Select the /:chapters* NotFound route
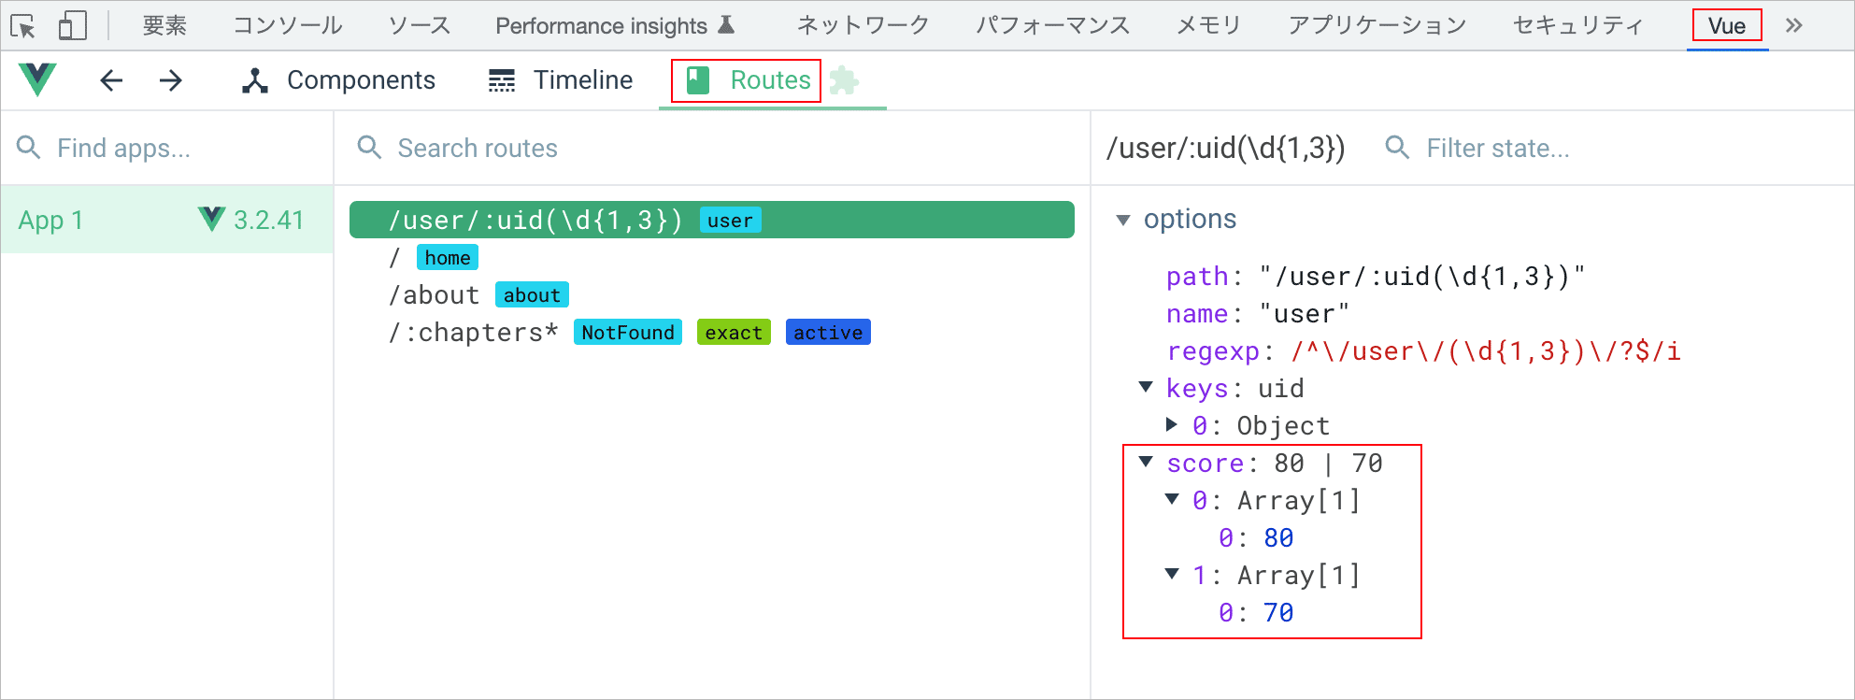The height and width of the screenshot is (700, 1855). 473,333
